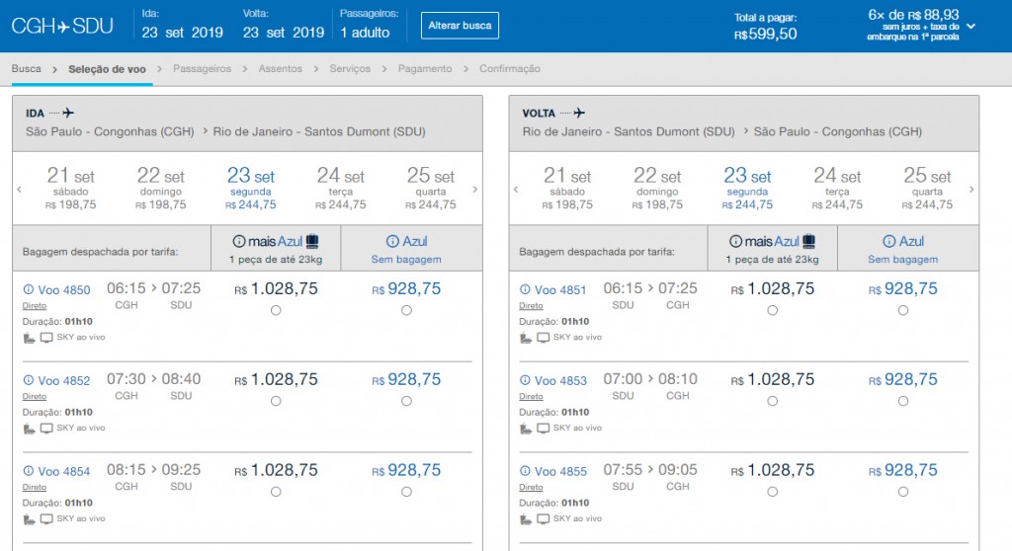Choose 22 set domingo in IDA dates

160,188
